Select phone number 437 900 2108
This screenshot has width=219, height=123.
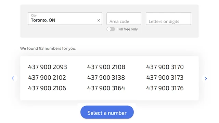tap(106, 67)
